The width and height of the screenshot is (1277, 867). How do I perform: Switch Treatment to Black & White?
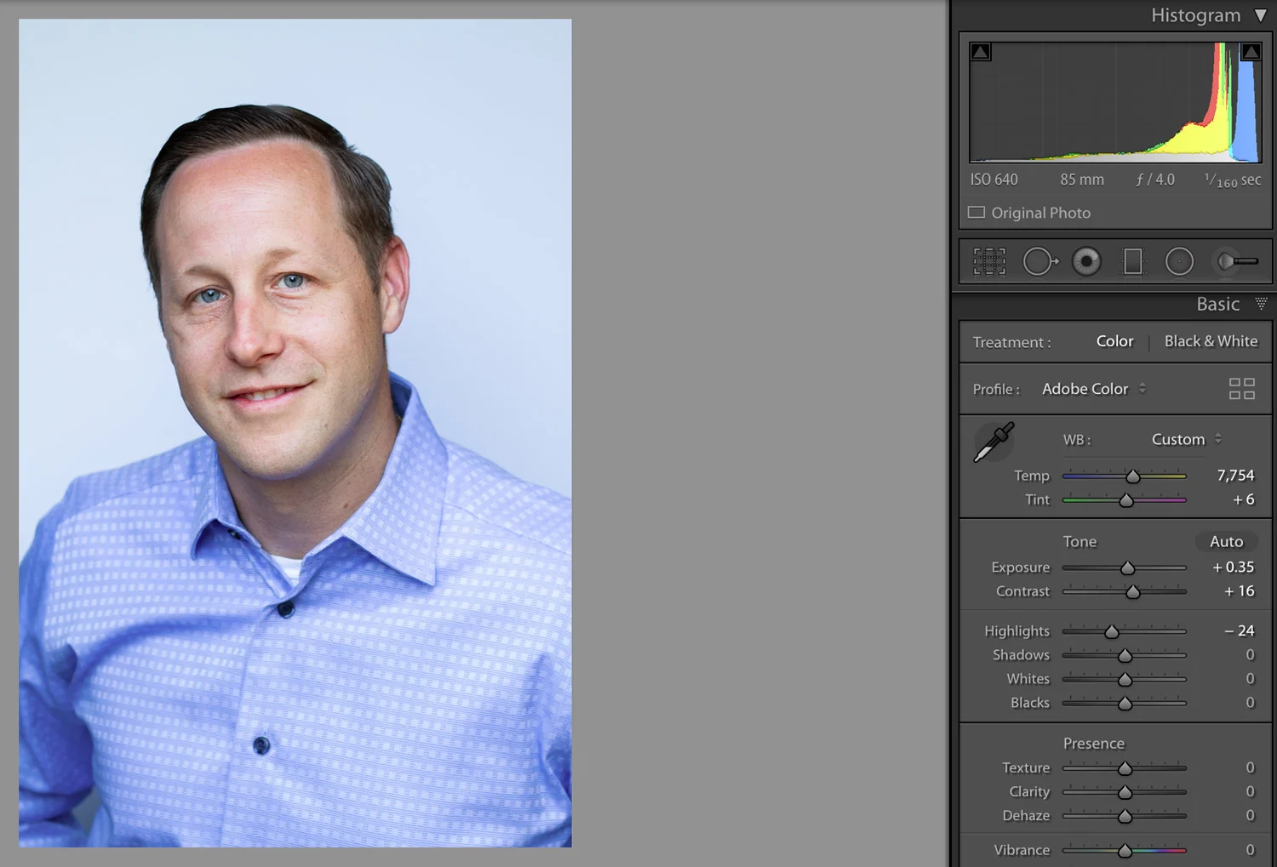coord(1211,341)
